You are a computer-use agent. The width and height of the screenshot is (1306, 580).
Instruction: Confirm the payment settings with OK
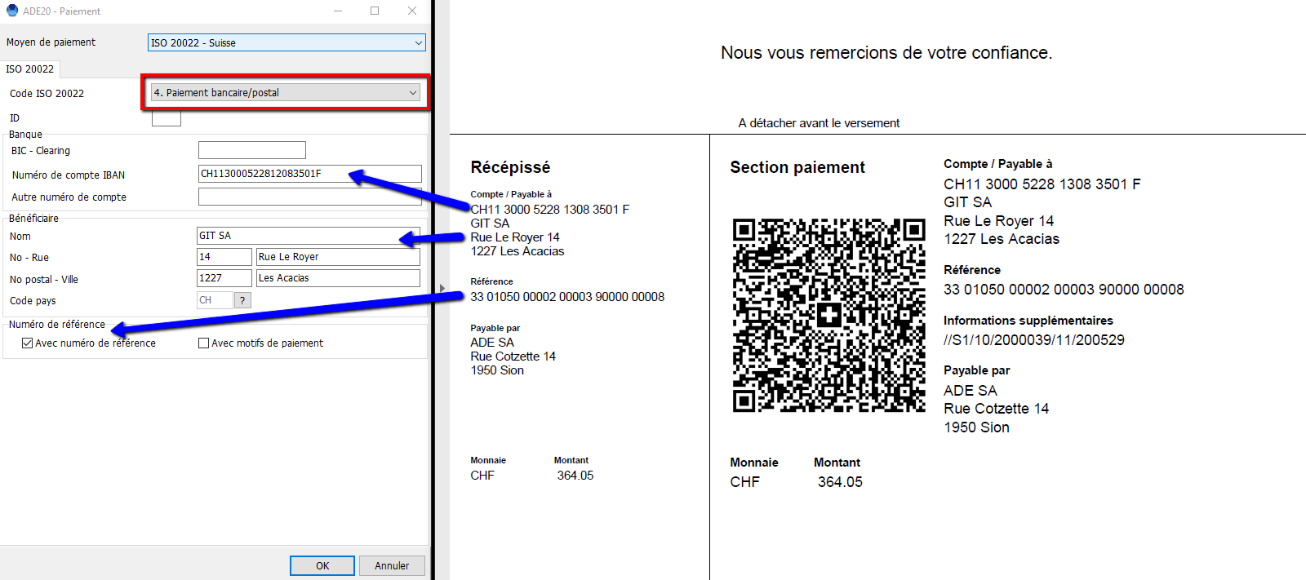click(x=322, y=565)
